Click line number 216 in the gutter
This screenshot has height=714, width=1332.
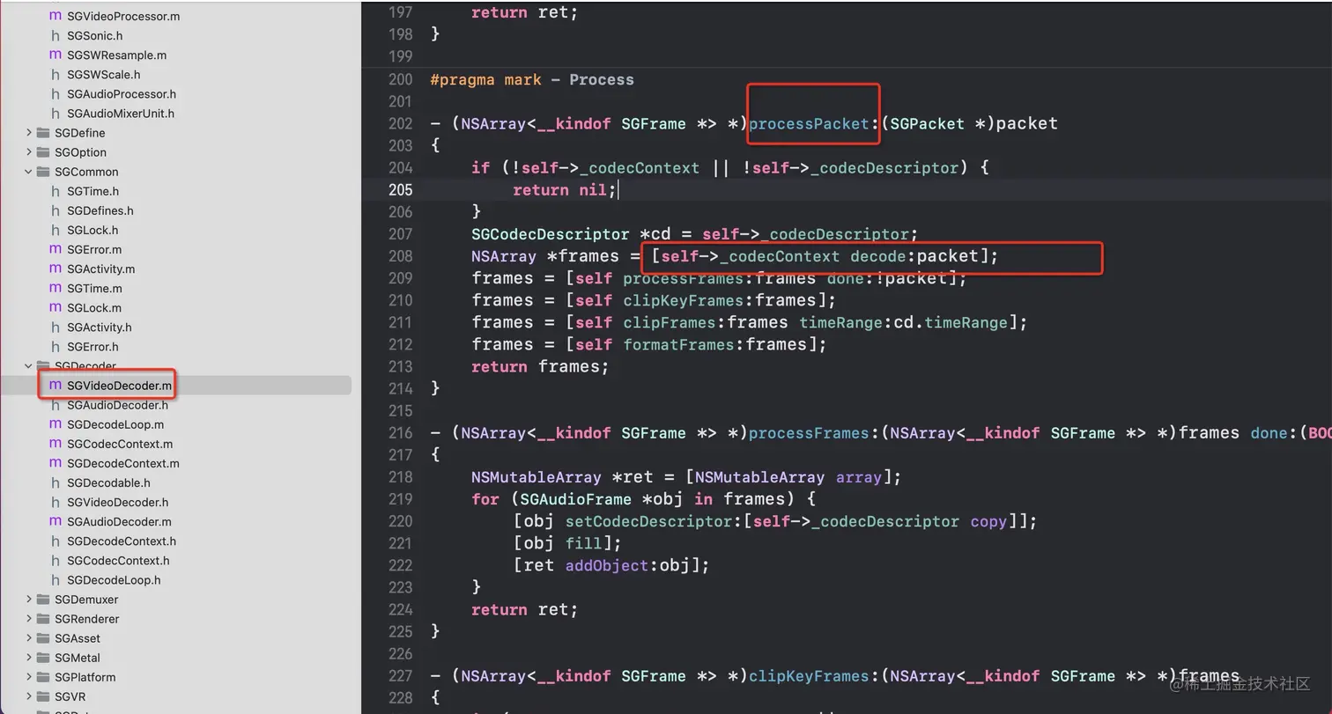click(400, 433)
